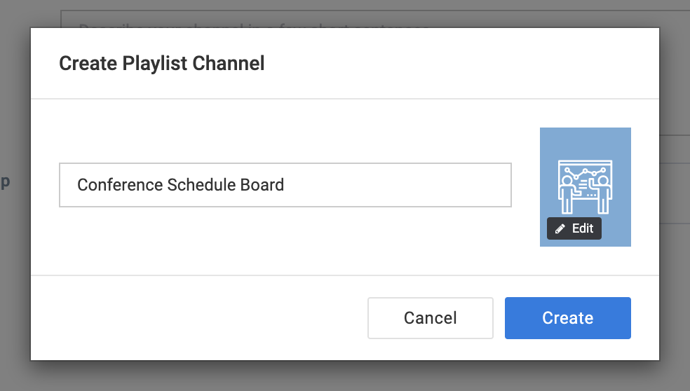The width and height of the screenshot is (690, 391).
Task: Click the "Create Playlist Channel" dialog title
Action: tap(162, 63)
